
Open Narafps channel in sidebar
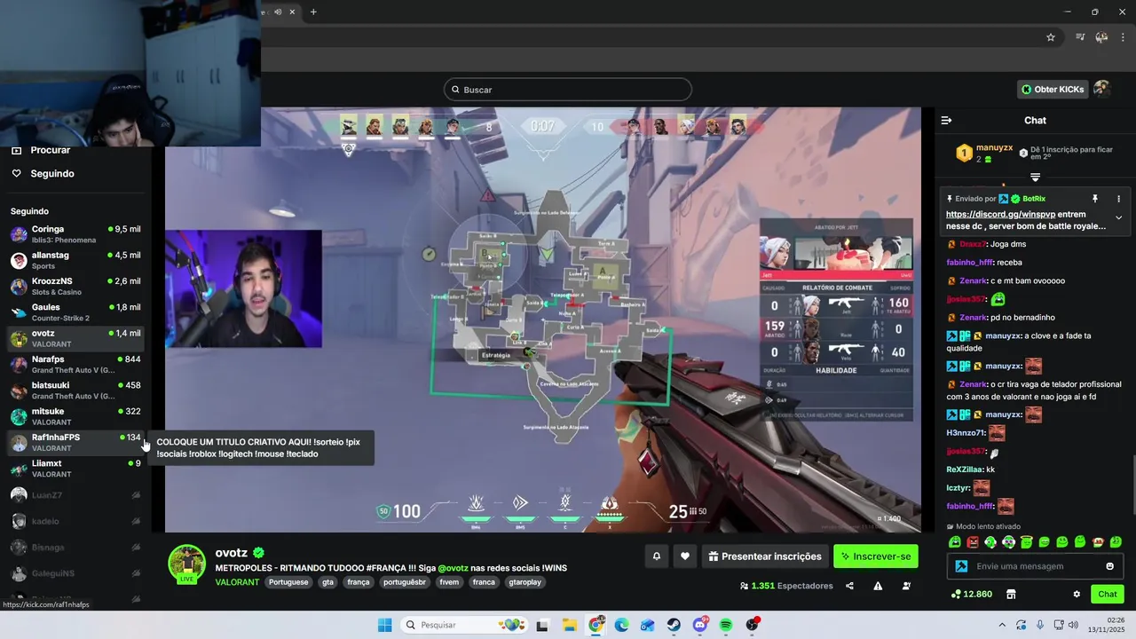pyautogui.click(x=75, y=364)
